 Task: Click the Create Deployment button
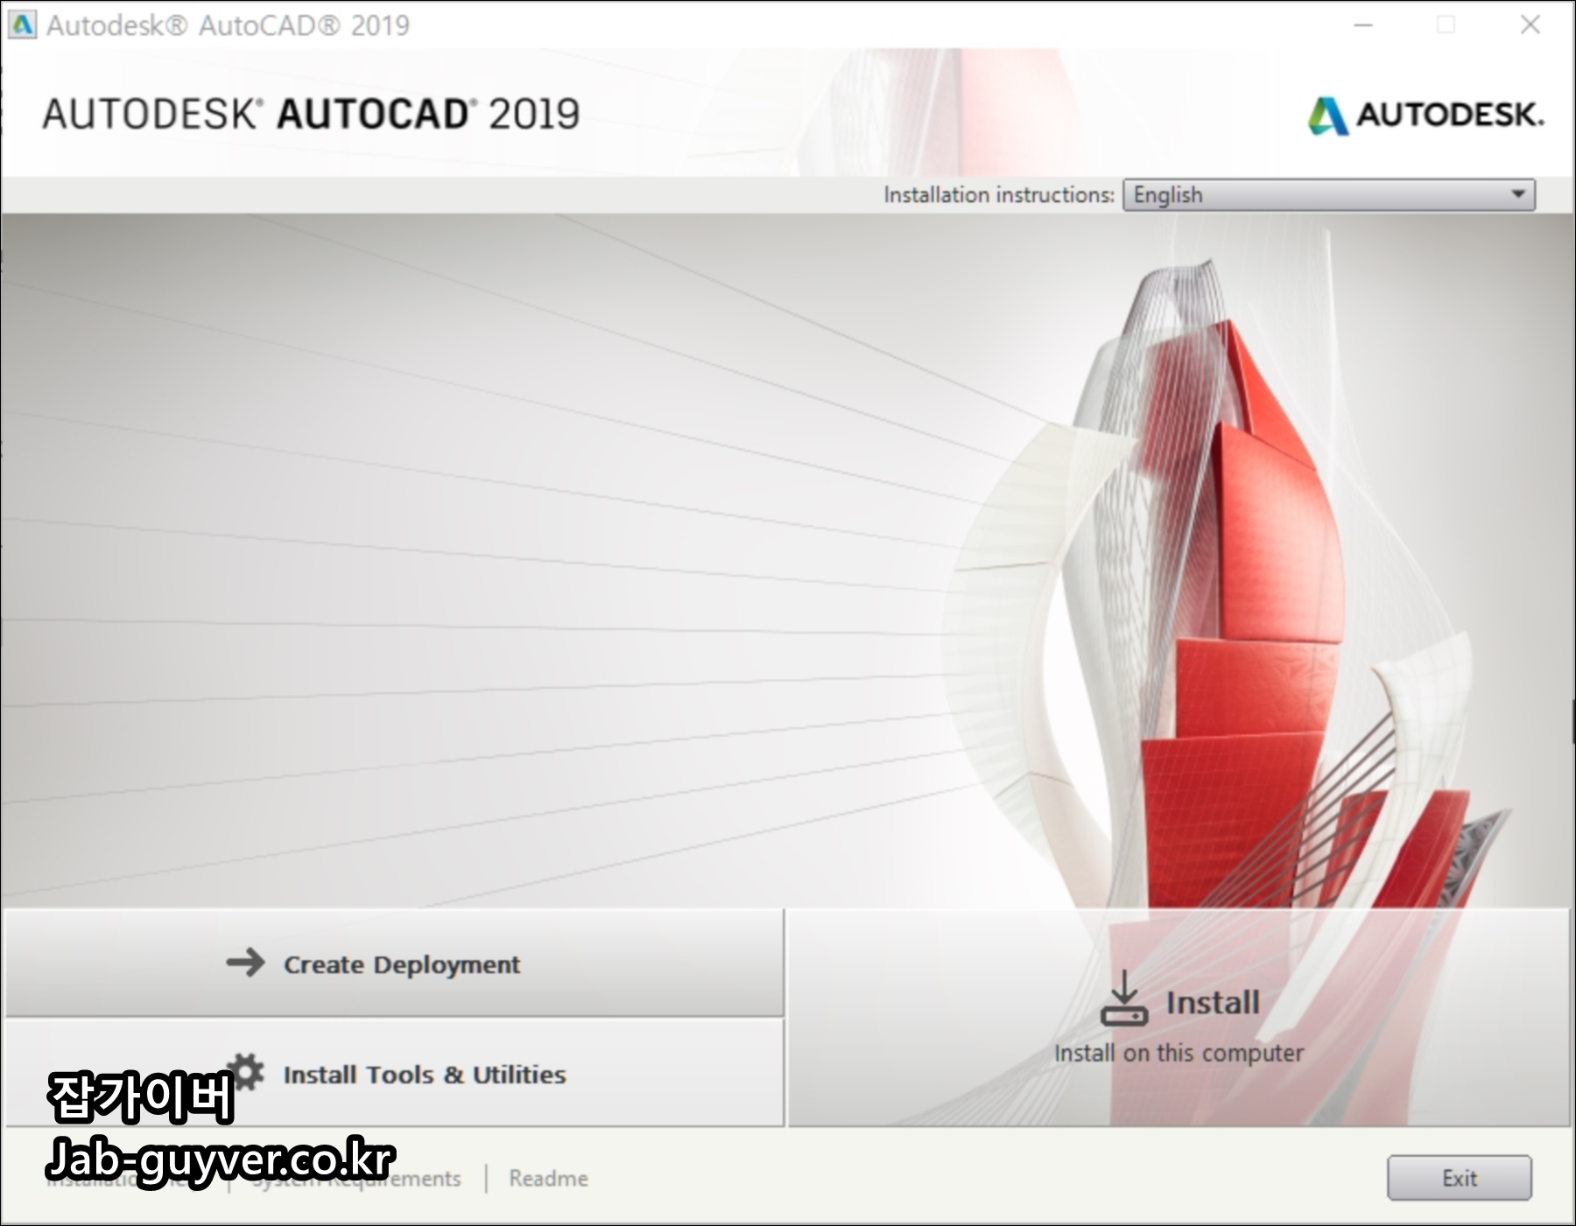point(394,963)
